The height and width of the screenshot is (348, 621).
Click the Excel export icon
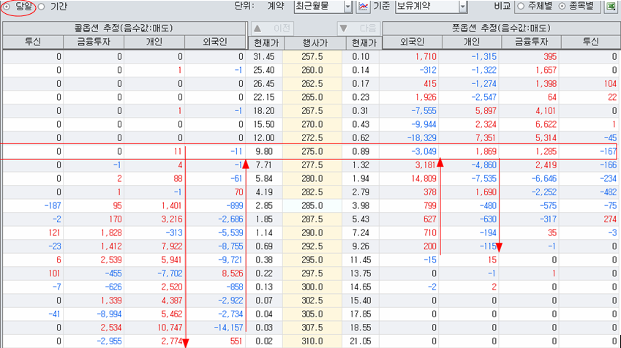coord(610,7)
